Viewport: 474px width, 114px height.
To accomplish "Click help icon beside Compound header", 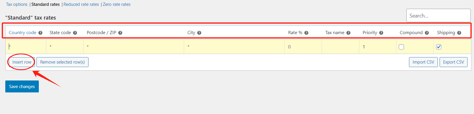I will (x=427, y=33).
